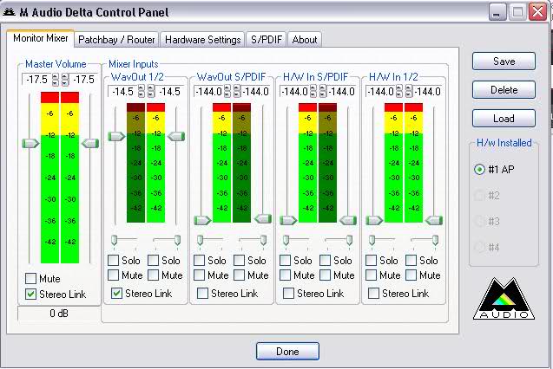This screenshot has height=369, width=553.
Task: Click right Master Volume level stepper arrows
Action: (65, 80)
